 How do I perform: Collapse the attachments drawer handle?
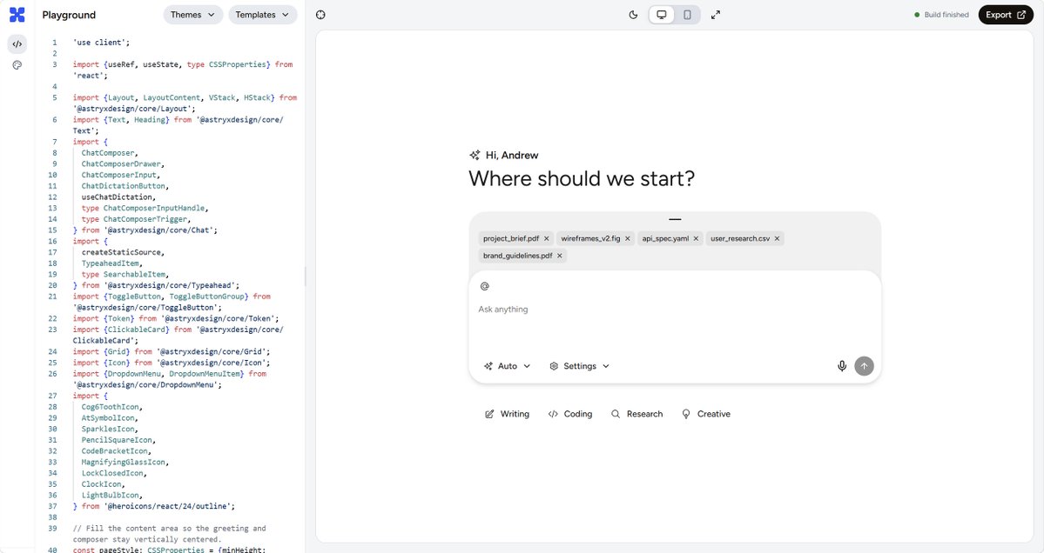coord(675,219)
